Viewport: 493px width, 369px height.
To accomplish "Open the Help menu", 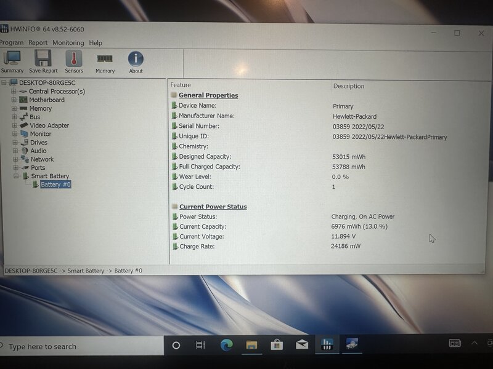I will click(x=96, y=42).
